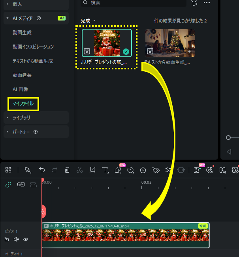Toggle the lock on ビデオ 1 track
Viewport: 239px width, 257px height.
coord(7,239)
